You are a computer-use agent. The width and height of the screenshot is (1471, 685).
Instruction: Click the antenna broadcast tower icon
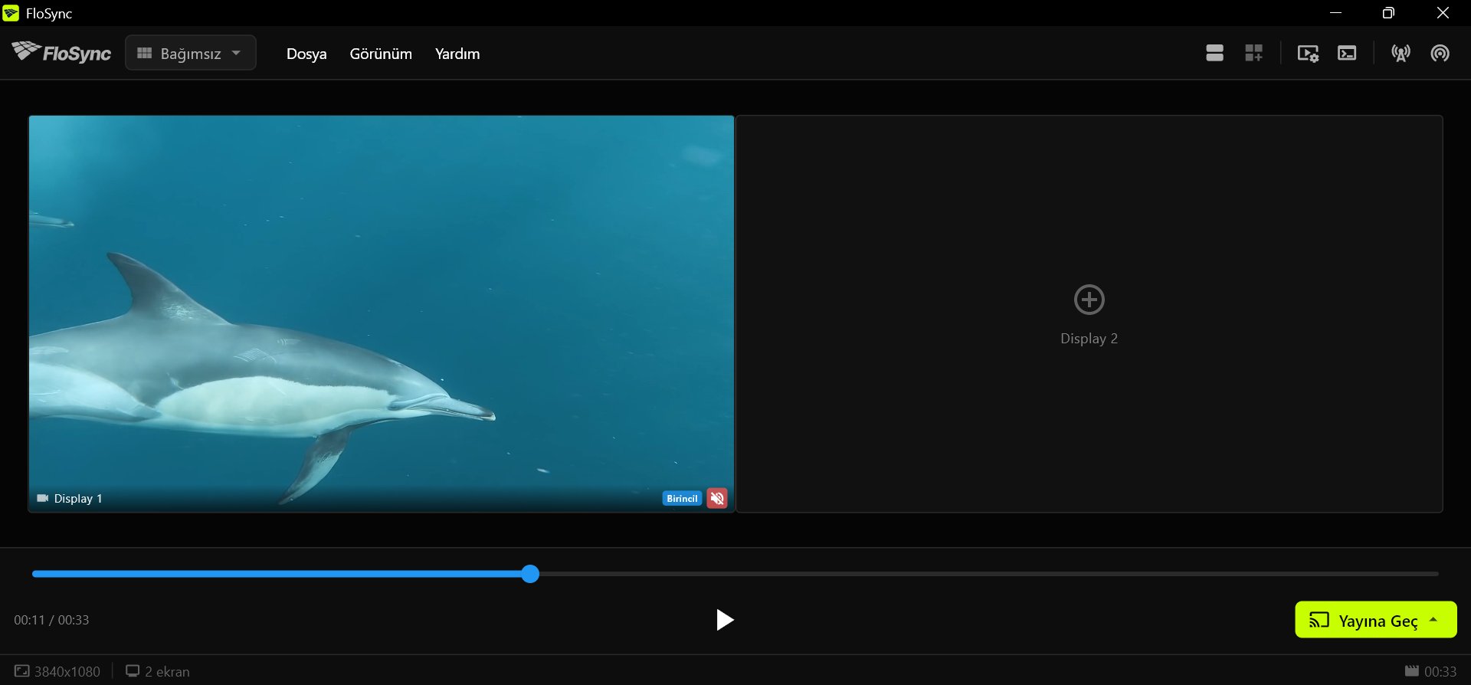click(x=1401, y=53)
